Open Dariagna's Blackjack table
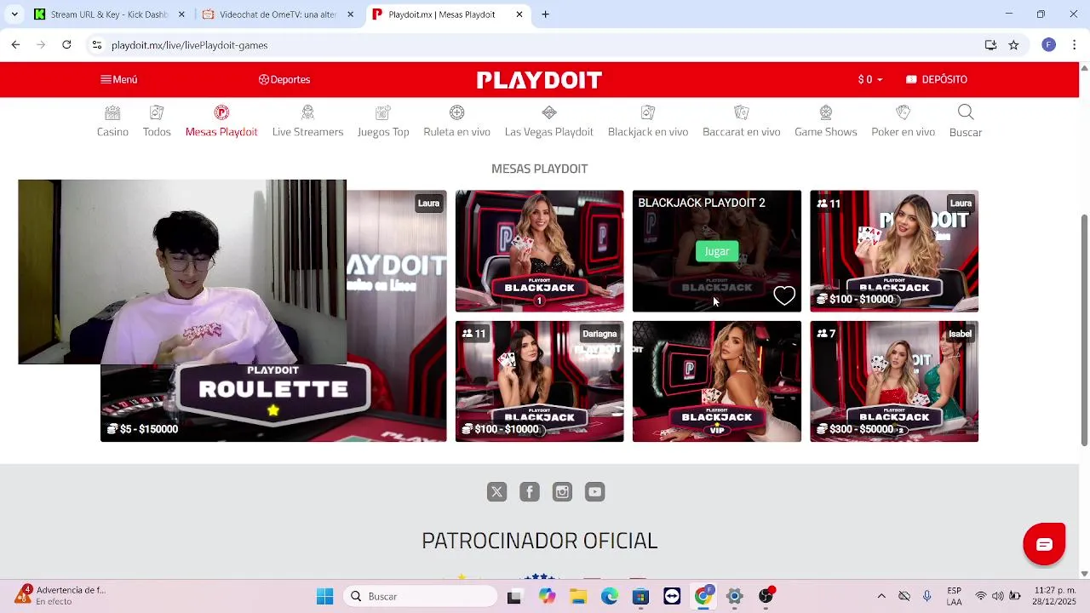 [539, 381]
